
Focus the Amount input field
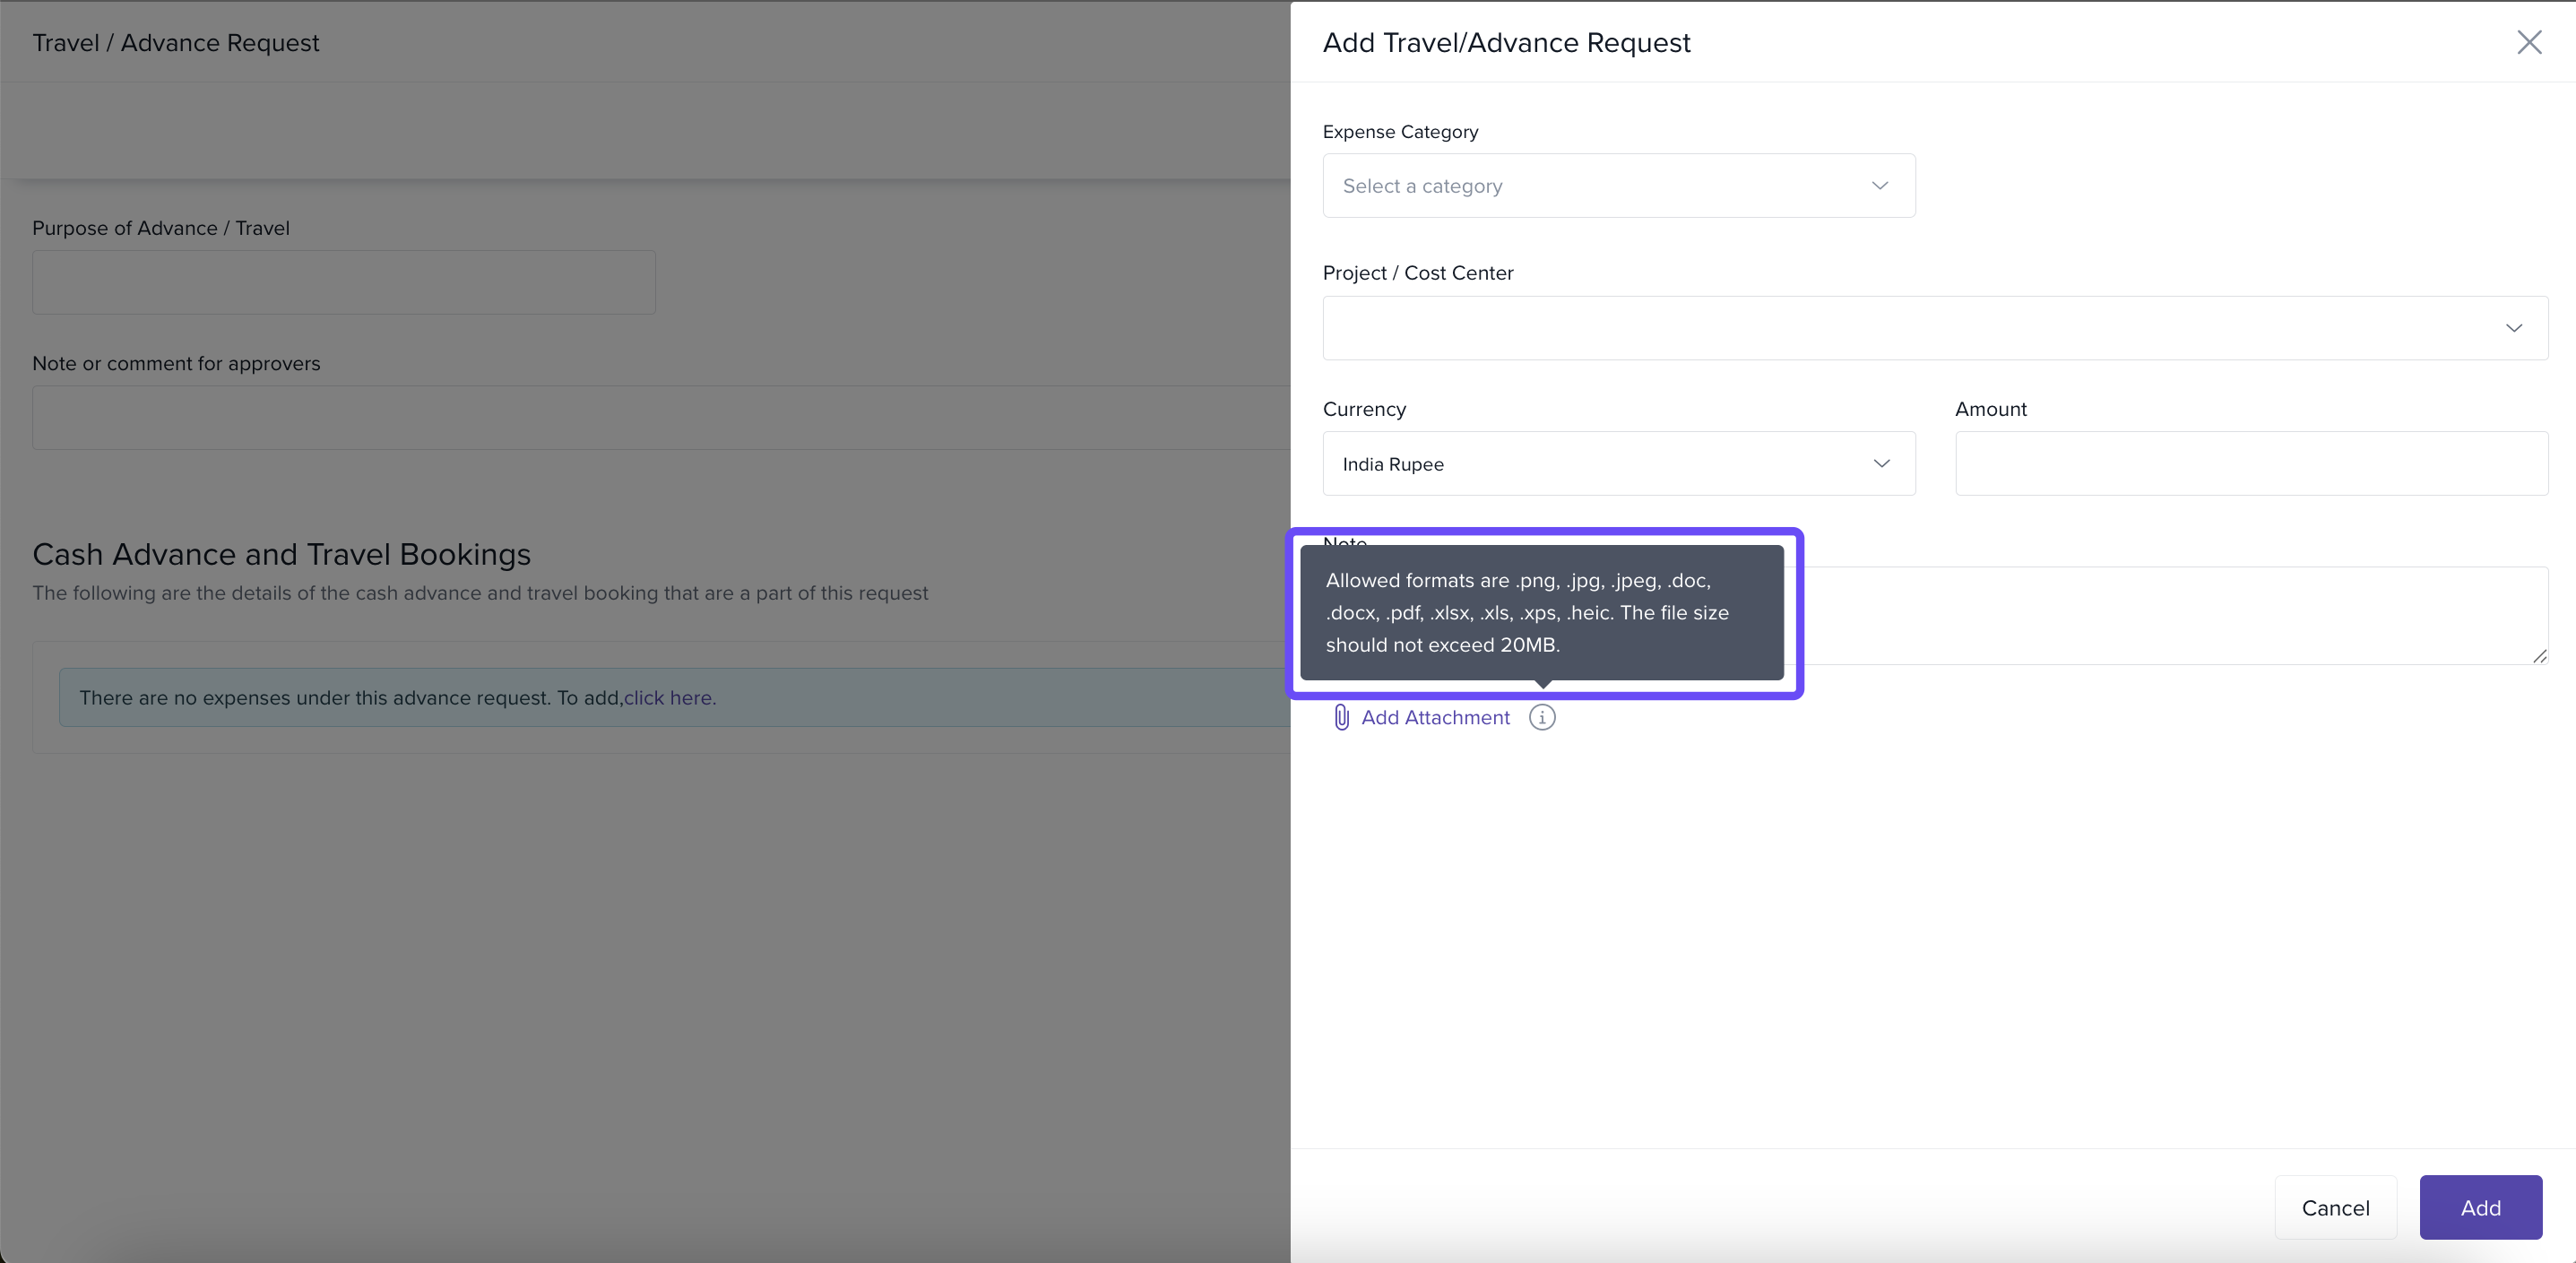pos(2250,464)
